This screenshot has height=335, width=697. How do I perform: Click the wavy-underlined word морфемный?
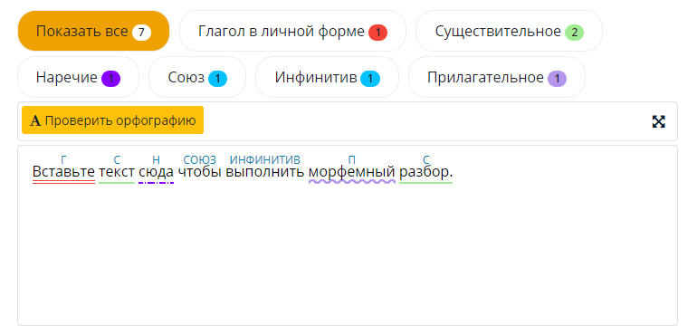tap(351, 172)
